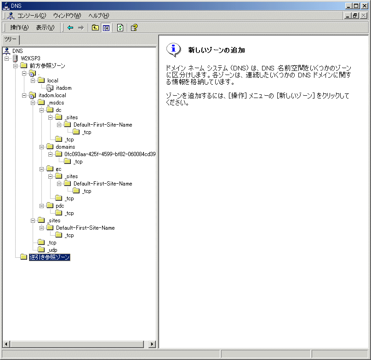Click the tree horizontal scrollbar thumb
This screenshot has width=371, height=360.
[77, 344]
